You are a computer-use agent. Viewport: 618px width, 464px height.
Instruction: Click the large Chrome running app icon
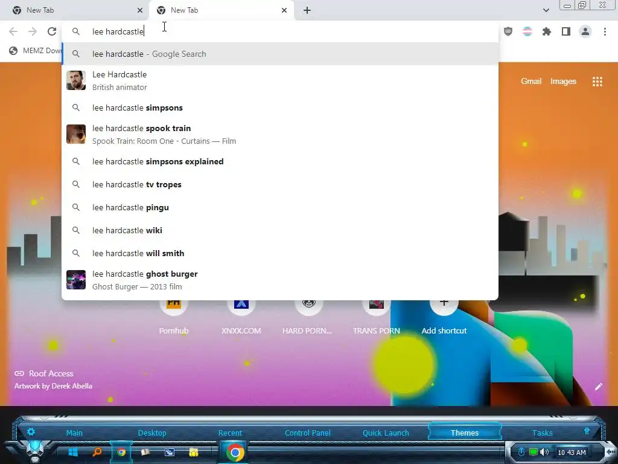point(235,453)
